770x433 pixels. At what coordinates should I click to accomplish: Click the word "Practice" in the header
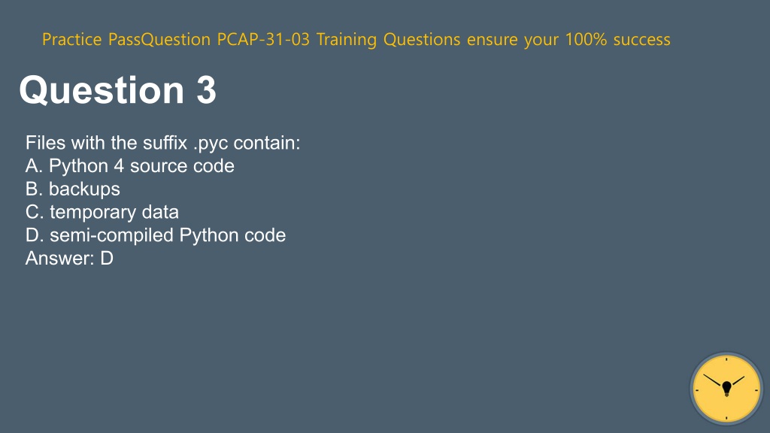click(x=71, y=39)
